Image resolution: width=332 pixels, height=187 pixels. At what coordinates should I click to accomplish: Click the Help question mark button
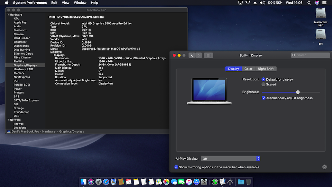click(x=324, y=167)
